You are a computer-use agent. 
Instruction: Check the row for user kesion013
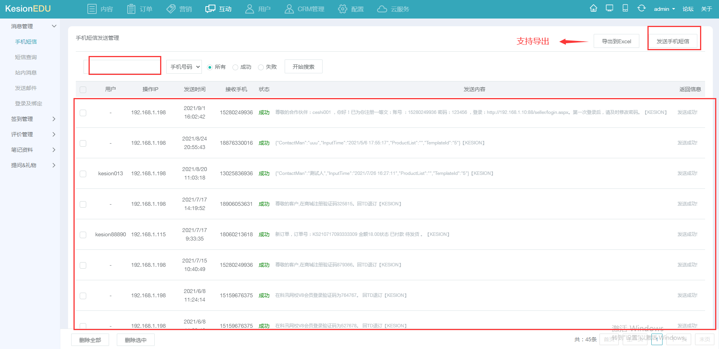(x=83, y=174)
